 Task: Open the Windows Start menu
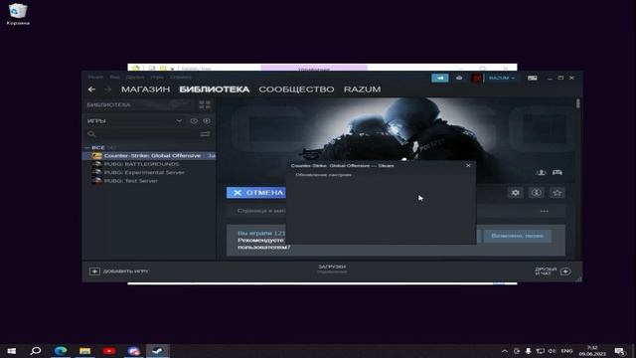11,351
